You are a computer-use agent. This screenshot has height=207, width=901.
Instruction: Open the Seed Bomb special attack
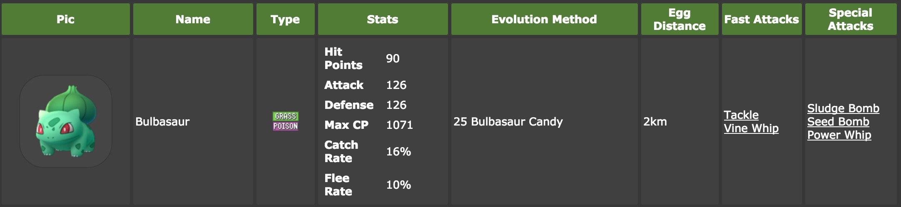click(838, 122)
